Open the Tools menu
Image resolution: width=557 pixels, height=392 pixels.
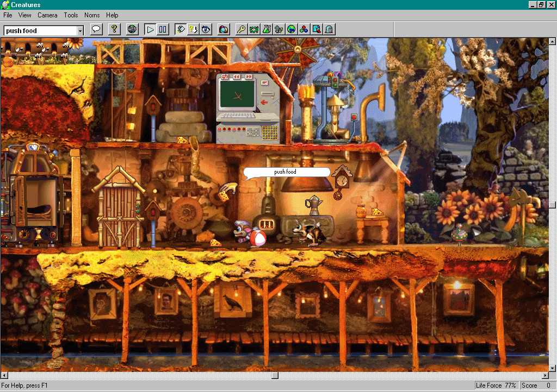click(x=71, y=15)
